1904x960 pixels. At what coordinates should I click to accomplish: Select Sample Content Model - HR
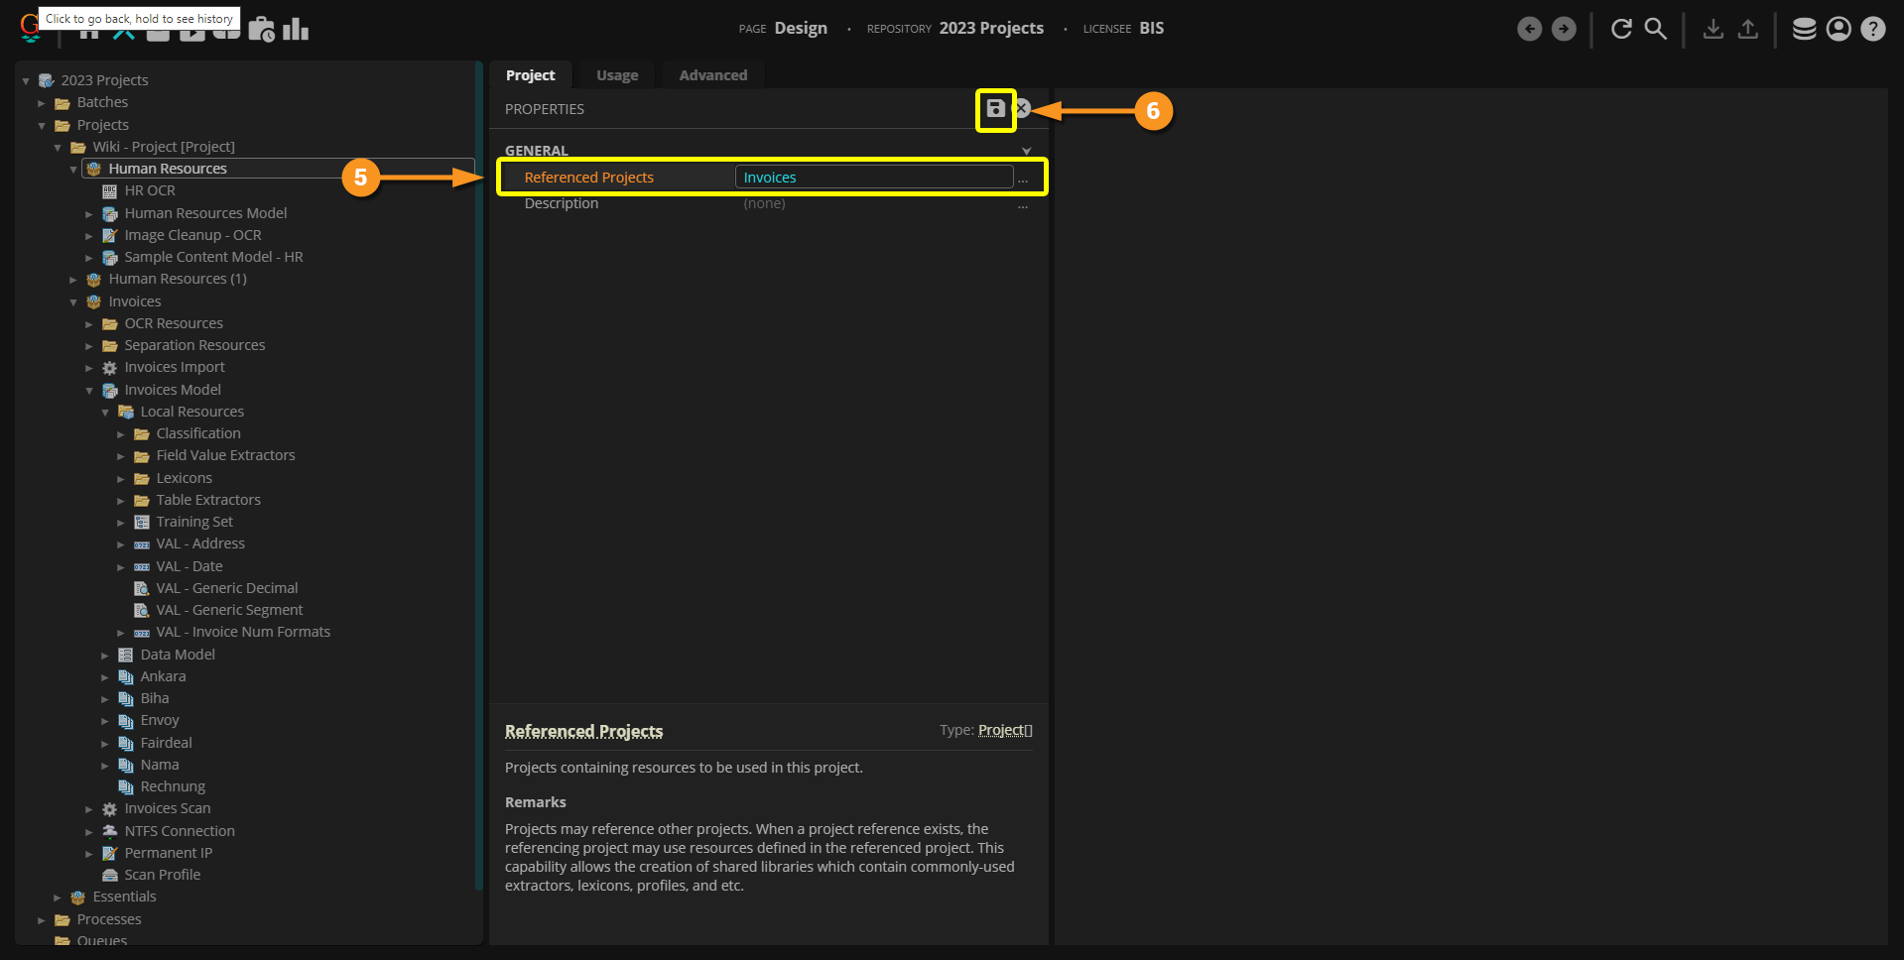coord(213,257)
